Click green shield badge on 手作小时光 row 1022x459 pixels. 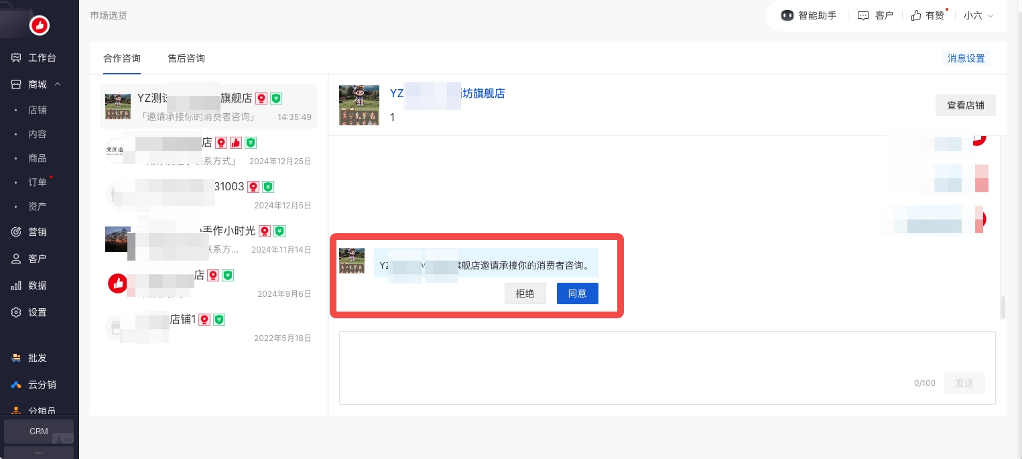[x=279, y=231]
